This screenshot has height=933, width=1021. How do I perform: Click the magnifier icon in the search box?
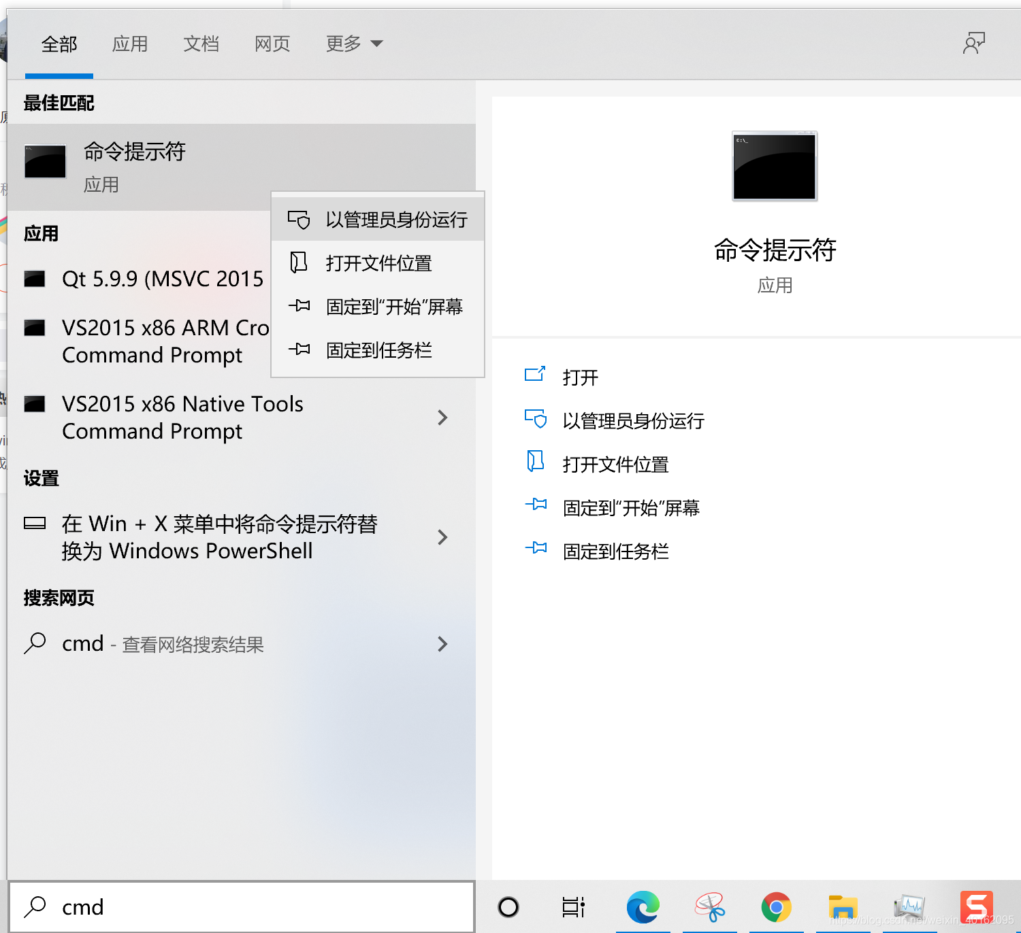point(35,906)
